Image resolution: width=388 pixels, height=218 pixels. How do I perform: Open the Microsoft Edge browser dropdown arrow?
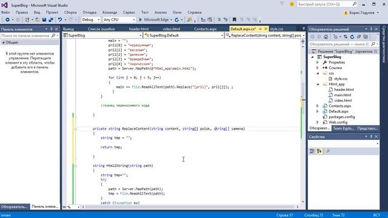171,19
